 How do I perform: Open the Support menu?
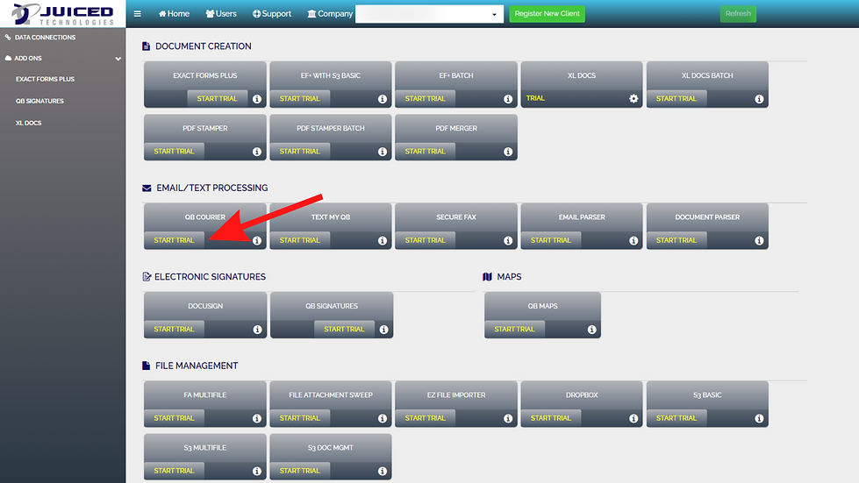click(x=272, y=14)
